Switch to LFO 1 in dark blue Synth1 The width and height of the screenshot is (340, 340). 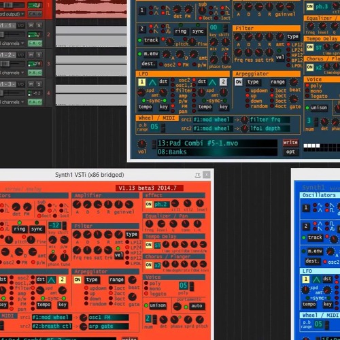142,82
